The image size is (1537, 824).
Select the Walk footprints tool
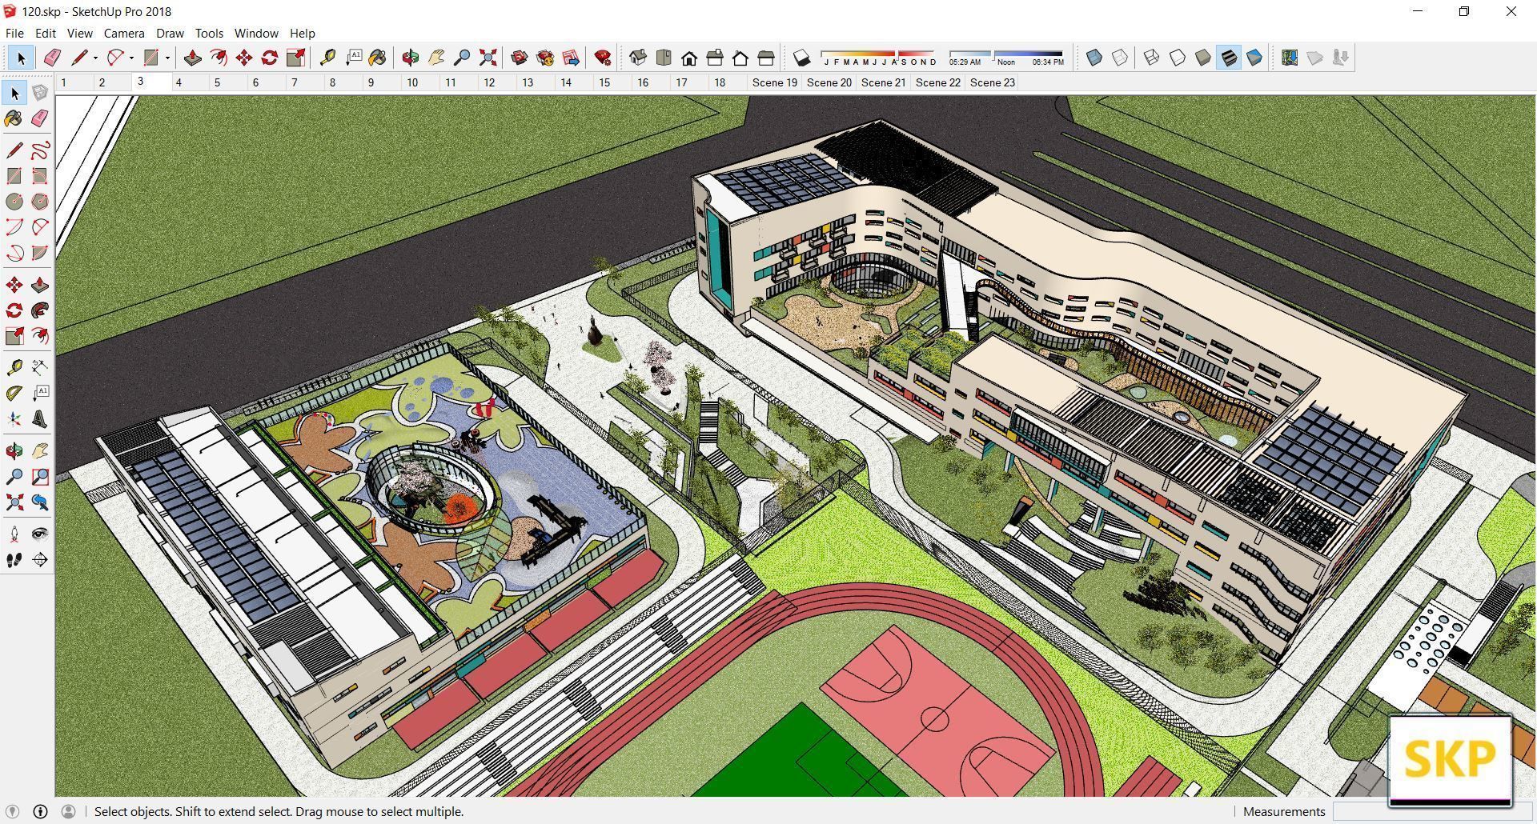click(x=14, y=560)
